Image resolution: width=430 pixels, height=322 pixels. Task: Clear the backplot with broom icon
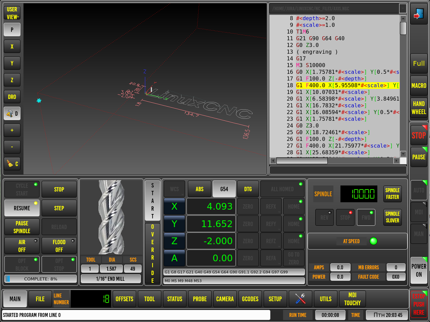click(x=12, y=164)
